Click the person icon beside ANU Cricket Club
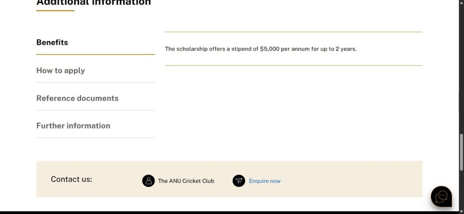This screenshot has width=464, height=214. click(148, 181)
